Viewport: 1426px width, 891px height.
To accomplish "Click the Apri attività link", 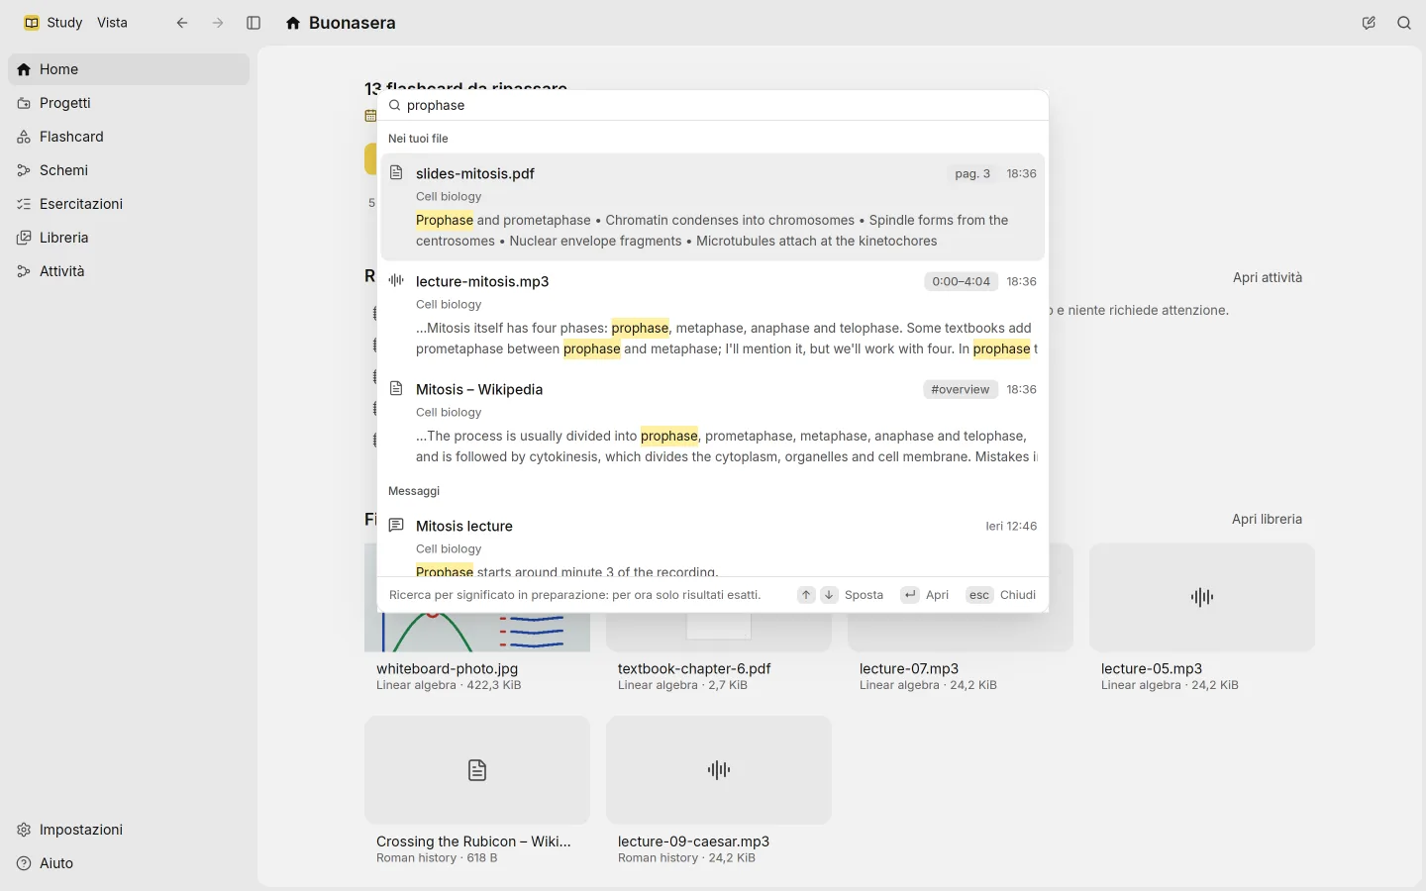I will [1268, 277].
